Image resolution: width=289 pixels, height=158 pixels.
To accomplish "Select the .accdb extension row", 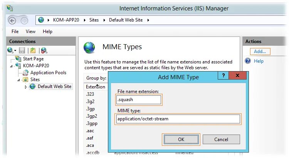I will click(x=92, y=153).
